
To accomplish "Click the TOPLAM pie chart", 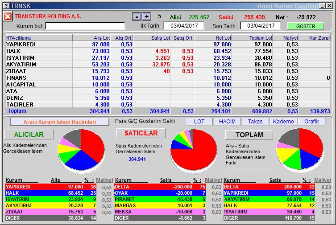I will pyautogui.click(x=300, y=150).
